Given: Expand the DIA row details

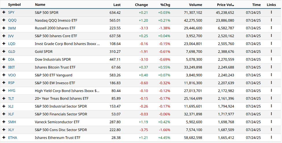Looking at the screenshot, I should tap(4, 60).
